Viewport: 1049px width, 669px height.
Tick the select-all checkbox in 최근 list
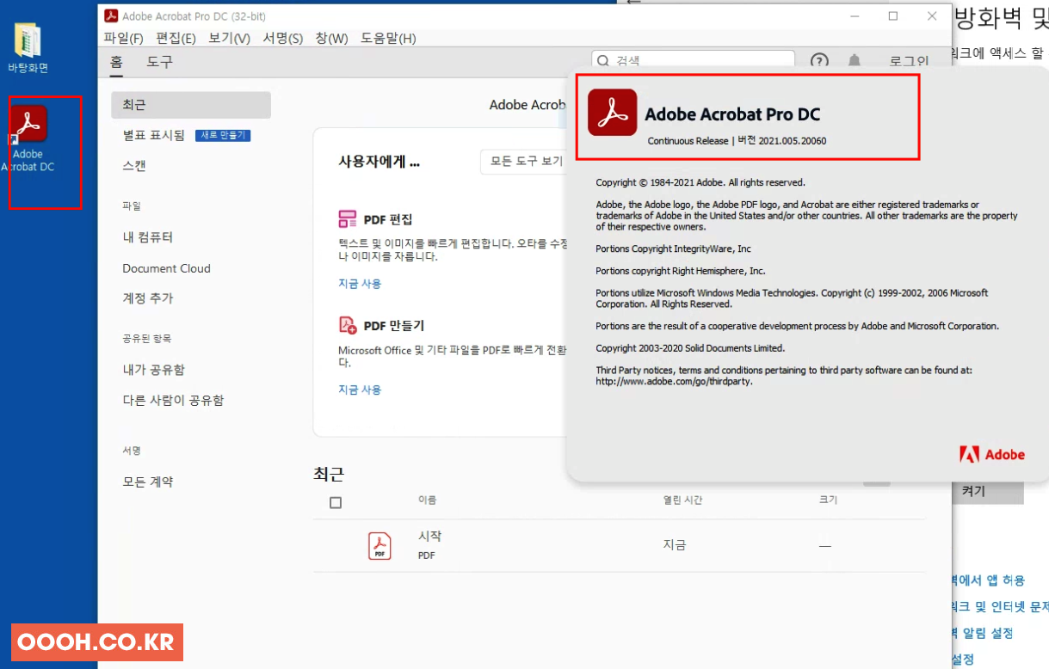pos(336,503)
